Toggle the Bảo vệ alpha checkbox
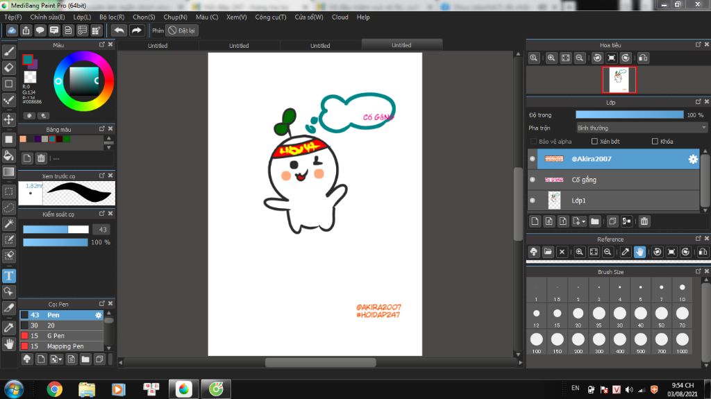The image size is (711, 399). [533, 142]
